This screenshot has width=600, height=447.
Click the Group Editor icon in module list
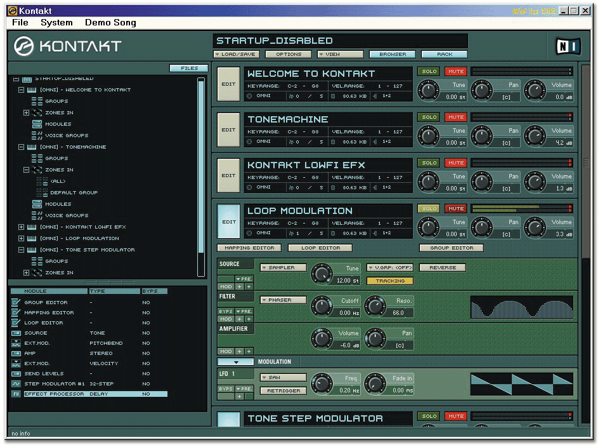16,303
